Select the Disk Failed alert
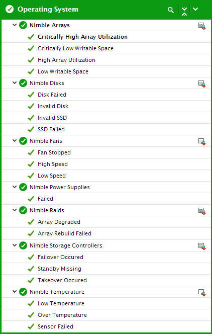 [52, 95]
